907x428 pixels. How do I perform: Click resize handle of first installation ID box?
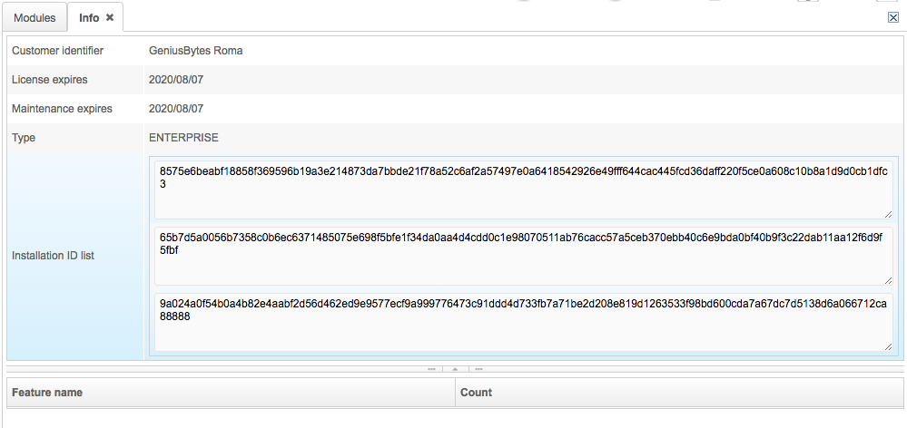click(x=888, y=214)
